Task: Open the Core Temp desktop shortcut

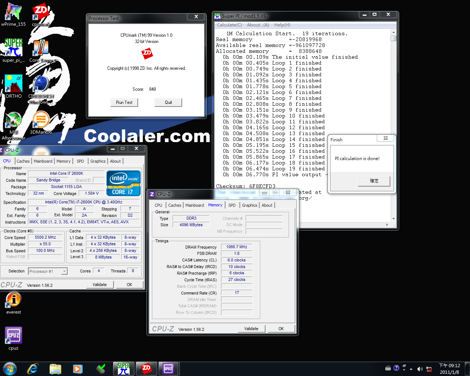Action: click(41, 51)
